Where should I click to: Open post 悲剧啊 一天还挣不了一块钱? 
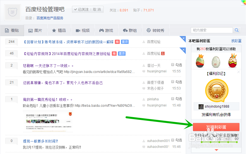(48, 66)
